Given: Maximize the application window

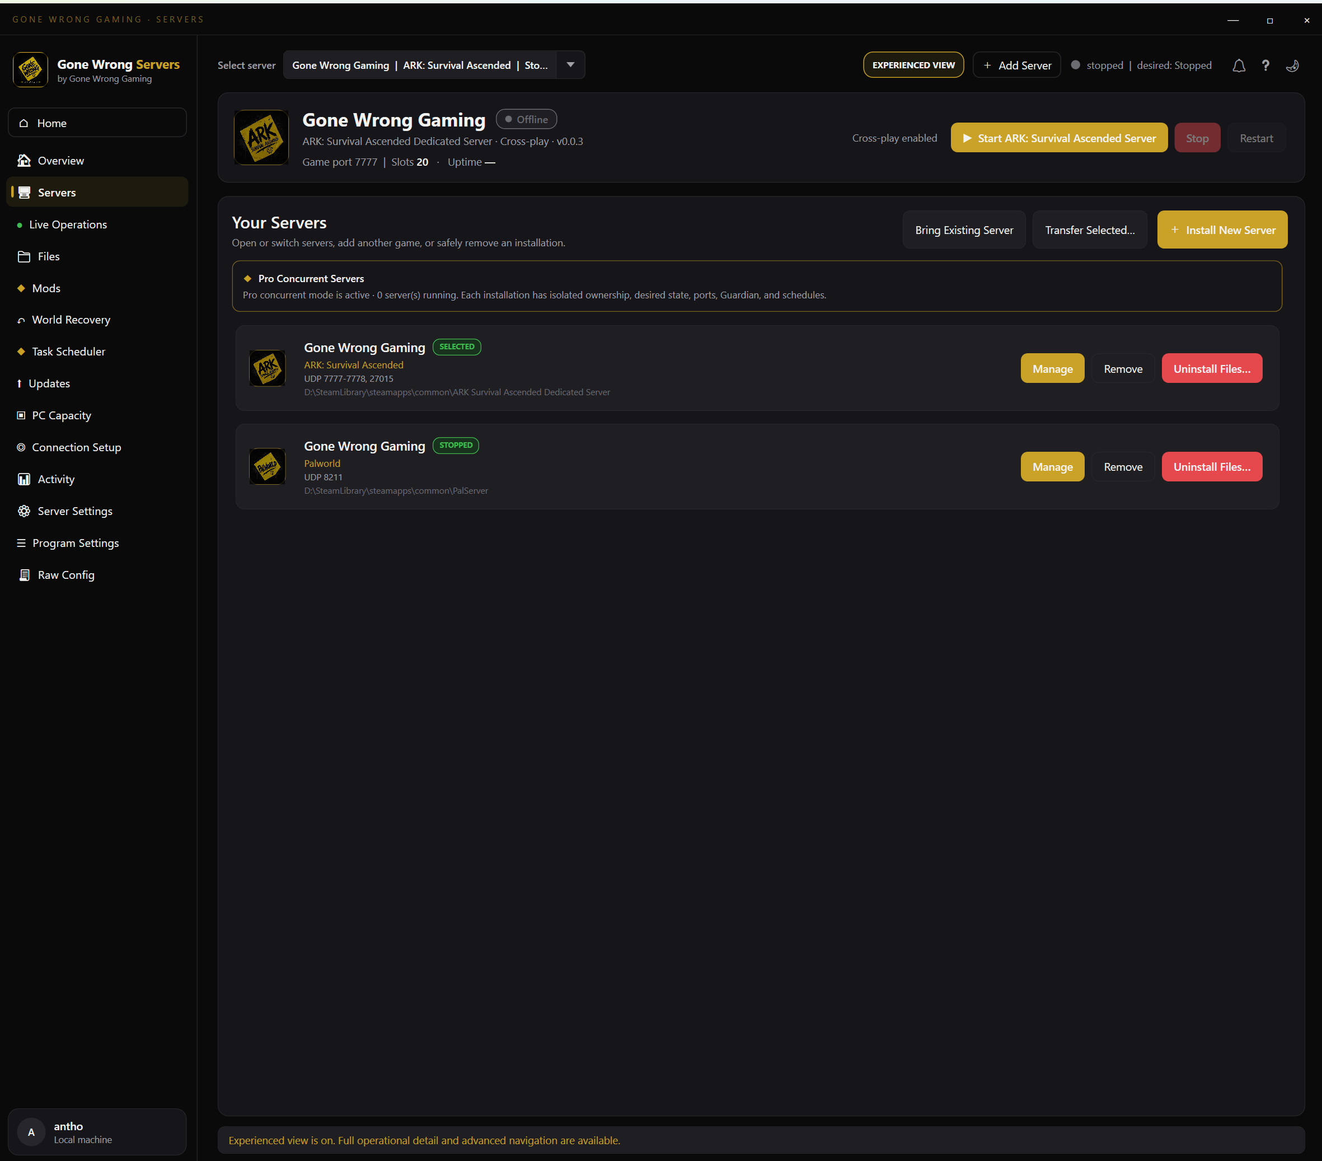Looking at the screenshot, I should [1269, 20].
